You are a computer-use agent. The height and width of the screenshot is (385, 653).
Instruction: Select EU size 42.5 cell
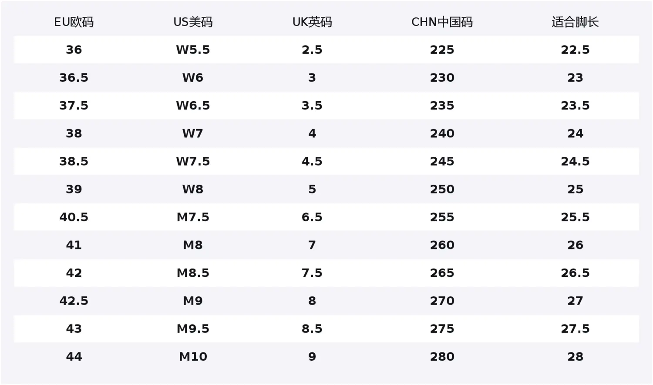(74, 300)
